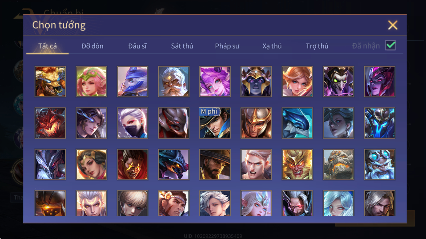The image size is (426, 239).
Task: Choose the masked white-haired ninja hero
Action: pyautogui.click(x=133, y=123)
